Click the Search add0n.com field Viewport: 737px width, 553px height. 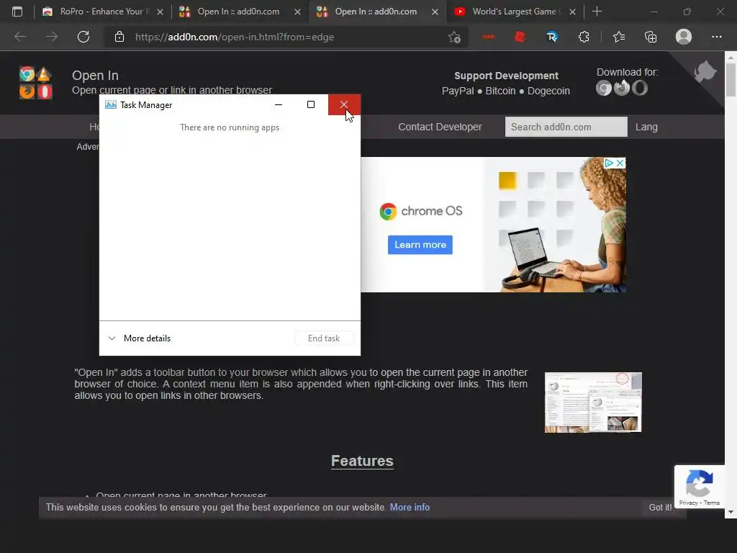(x=566, y=127)
